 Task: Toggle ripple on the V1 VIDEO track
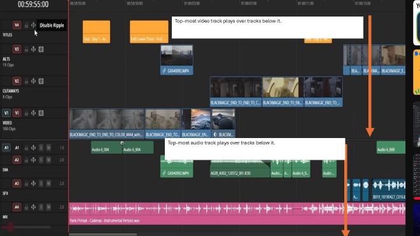point(33,113)
